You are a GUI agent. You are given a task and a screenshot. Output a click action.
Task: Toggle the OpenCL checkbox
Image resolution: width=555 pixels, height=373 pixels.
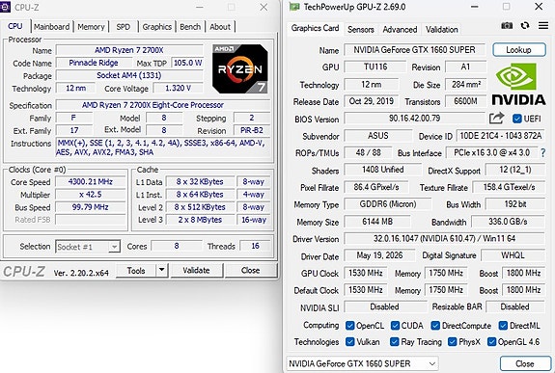pos(349,325)
